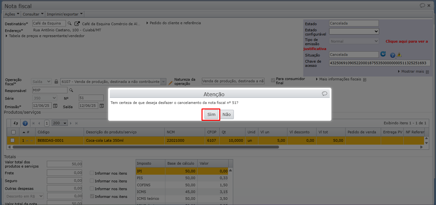This screenshot has height=205, width=436.
Task: Toggle select-all checkbox in grid header
Action: [13, 132]
